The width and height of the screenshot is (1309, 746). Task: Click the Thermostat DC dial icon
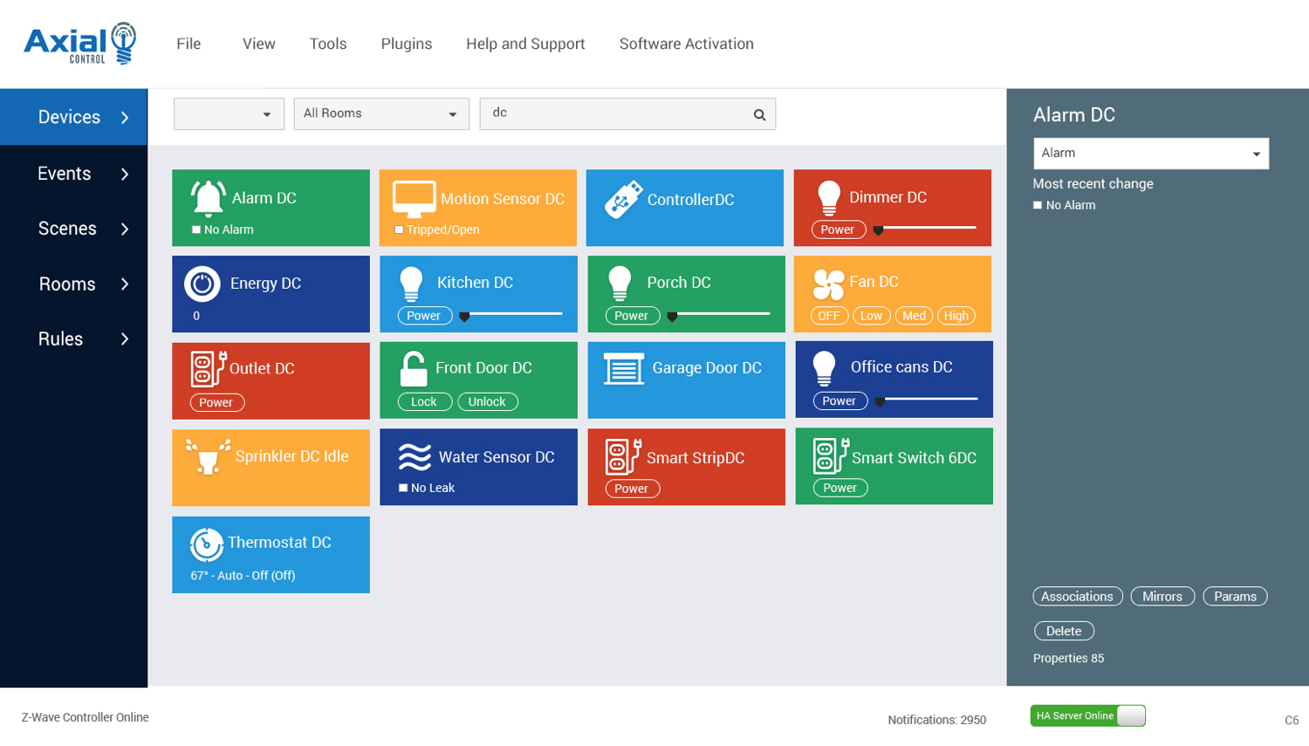click(206, 544)
